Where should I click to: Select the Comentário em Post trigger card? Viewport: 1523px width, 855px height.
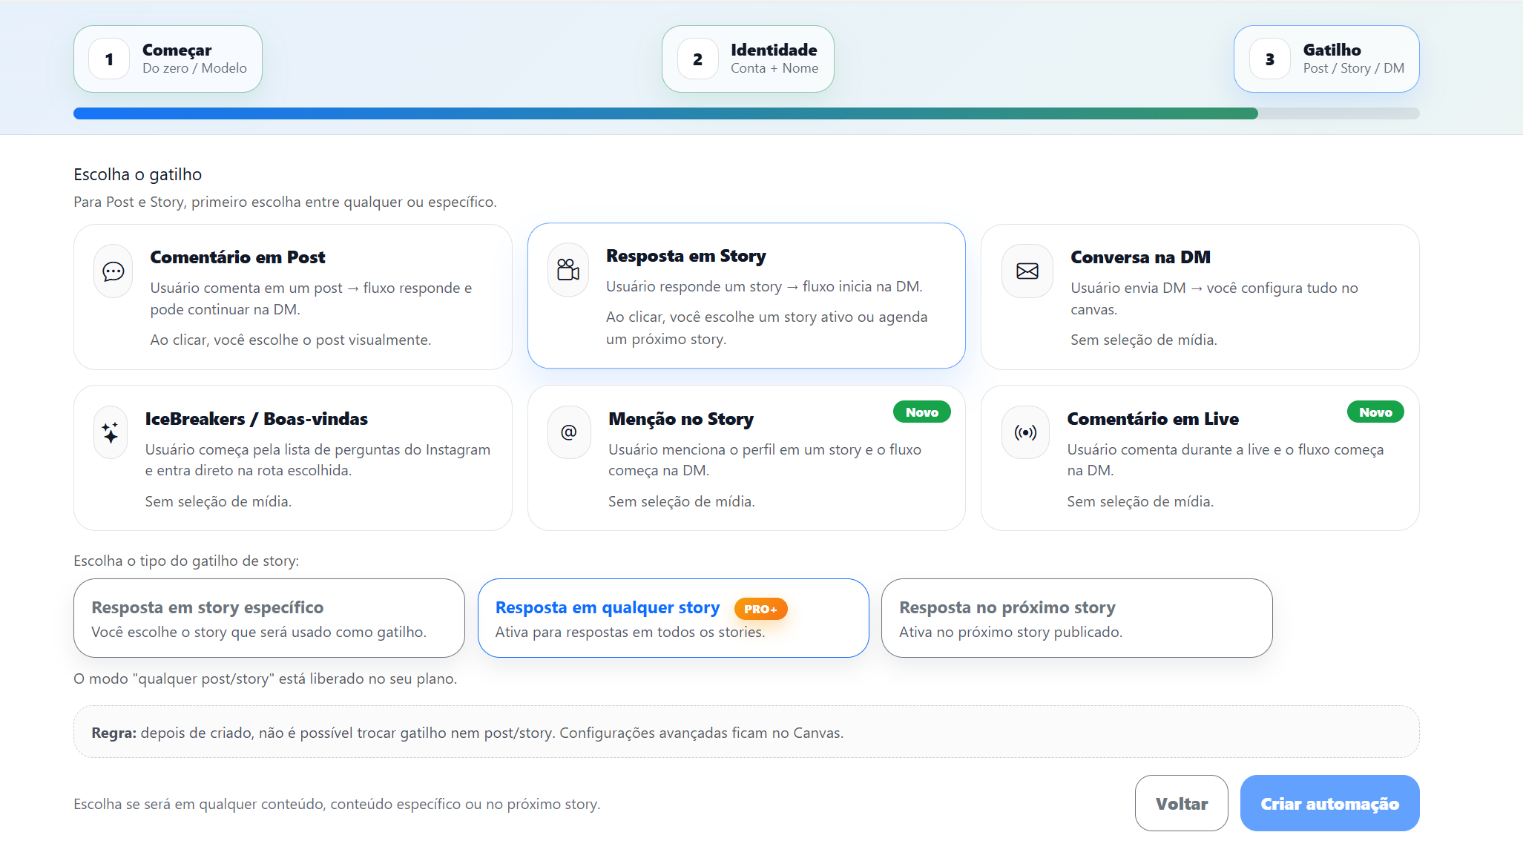[292, 297]
